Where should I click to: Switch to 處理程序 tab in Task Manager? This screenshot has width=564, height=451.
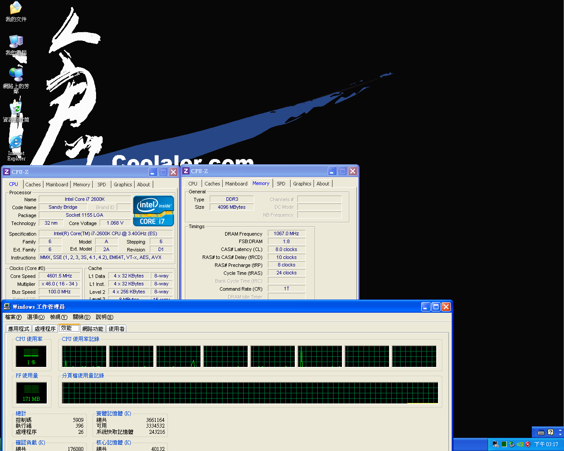pos(45,329)
